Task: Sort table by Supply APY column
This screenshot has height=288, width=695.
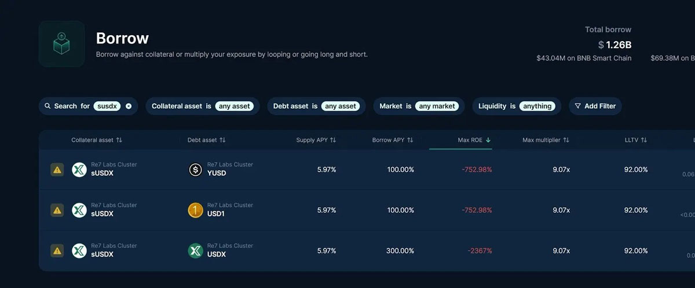Action: pos(316,140)
